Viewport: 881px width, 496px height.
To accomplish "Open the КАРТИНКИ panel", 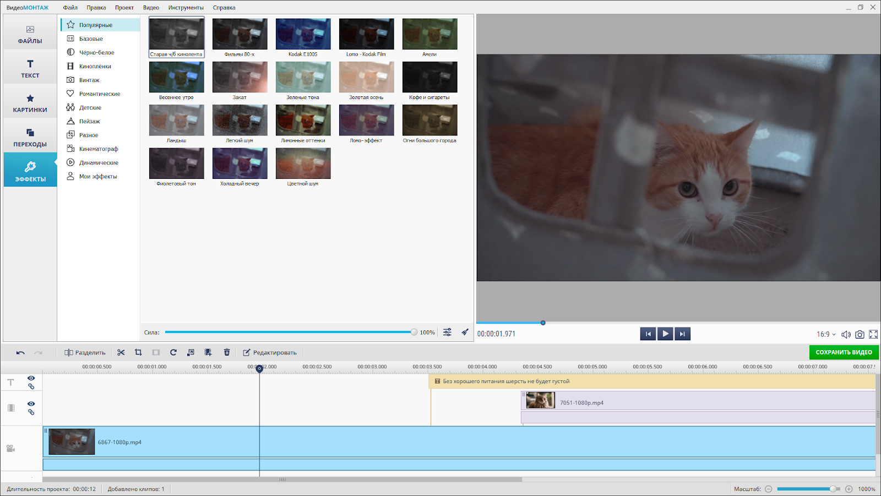I will point(30,103).
